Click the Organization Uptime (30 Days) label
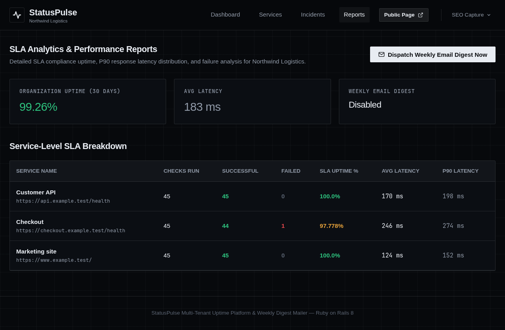The width and height of the screenshot is (505, 330). coord(70,91)
